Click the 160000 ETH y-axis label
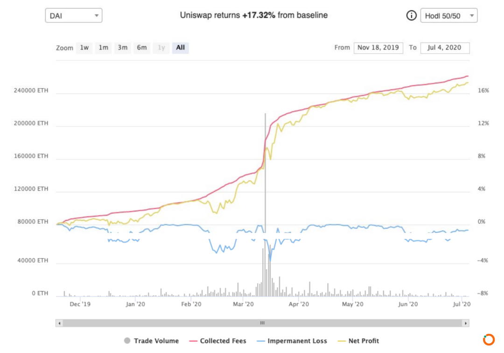The image size is (504, 353). [x=31, y=156]
